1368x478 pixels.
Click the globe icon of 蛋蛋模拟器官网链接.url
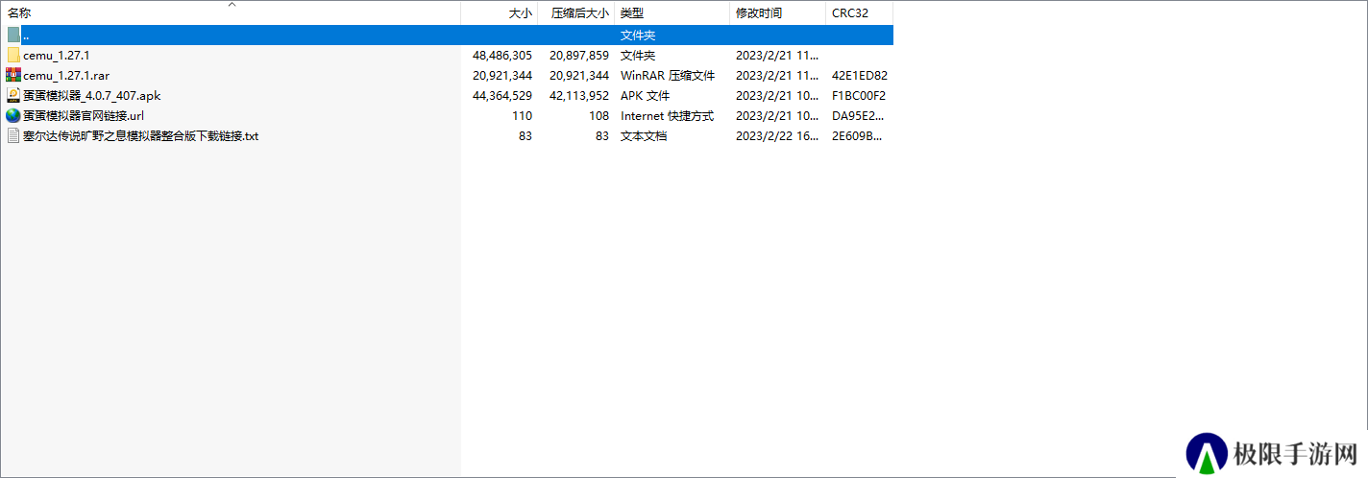[13, 115]
